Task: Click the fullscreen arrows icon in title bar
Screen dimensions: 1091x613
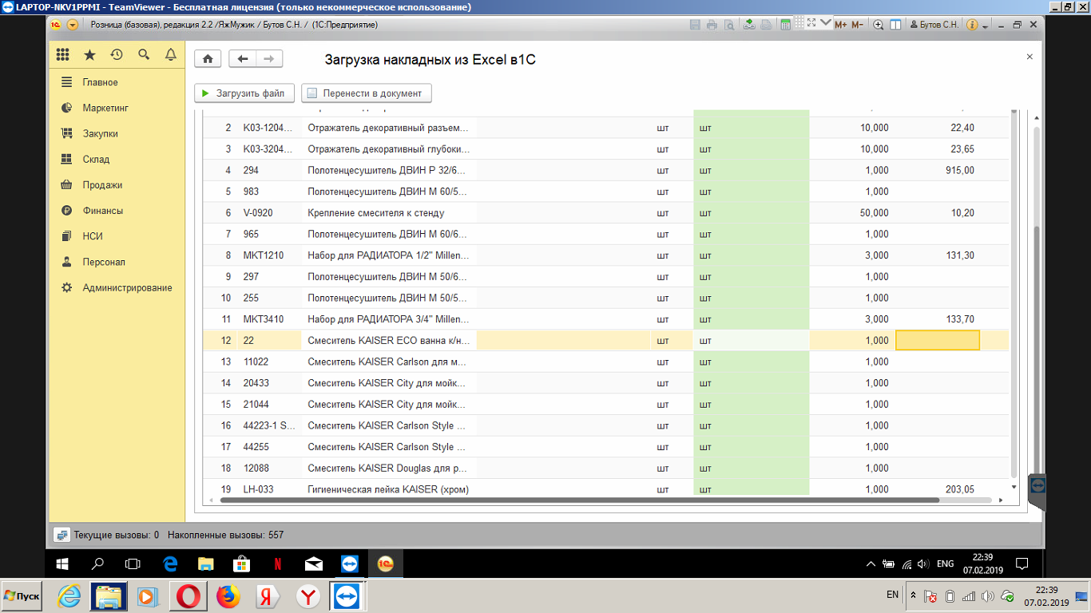Action: (811, 22)
